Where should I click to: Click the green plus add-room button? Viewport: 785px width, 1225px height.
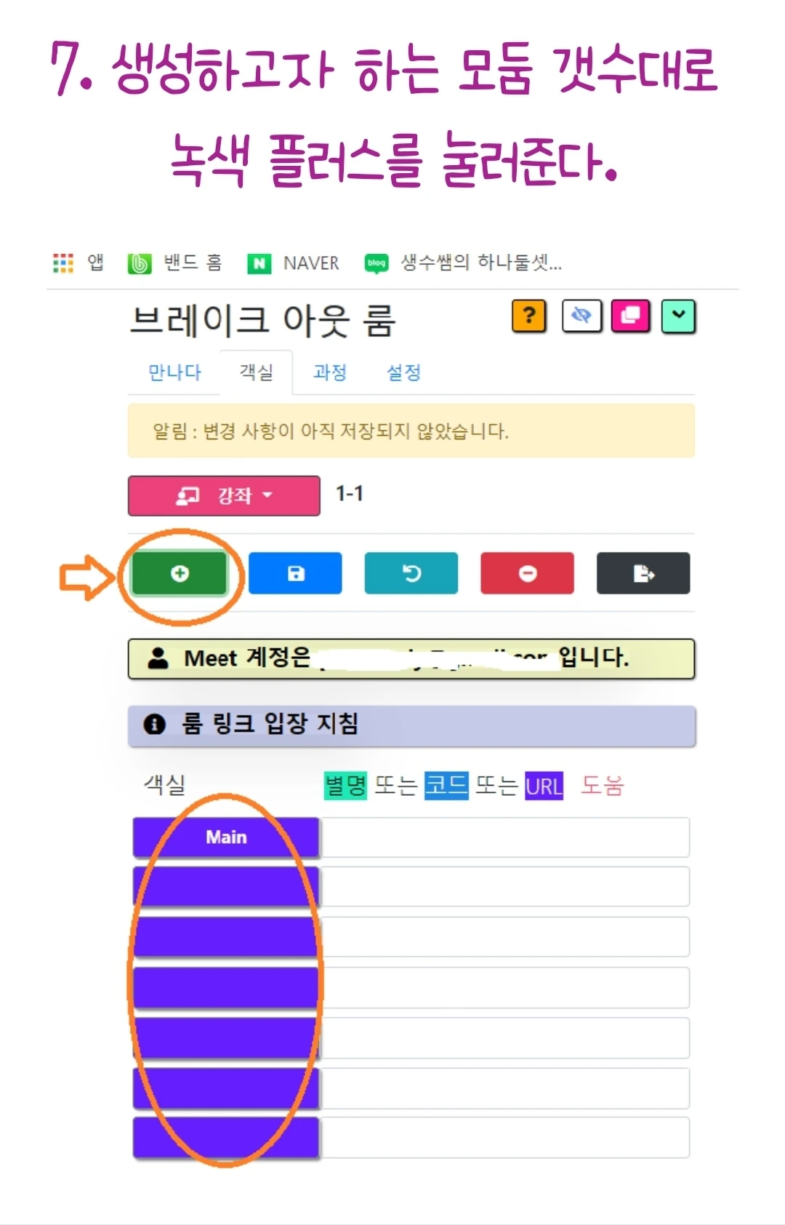[x=180, y=573]
